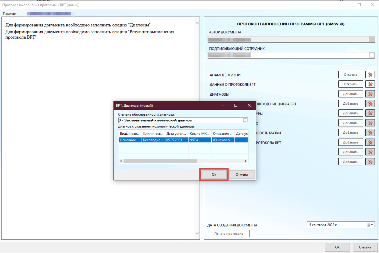Click Отмена at the bottom of main window

[x=365, y=247]
